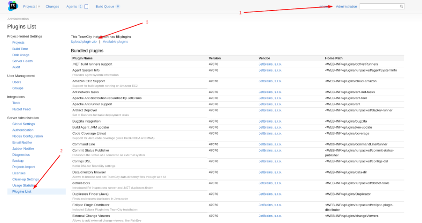Open the Available plugins link
Viewport: 422px width, 223px height.
coord(115,42)
